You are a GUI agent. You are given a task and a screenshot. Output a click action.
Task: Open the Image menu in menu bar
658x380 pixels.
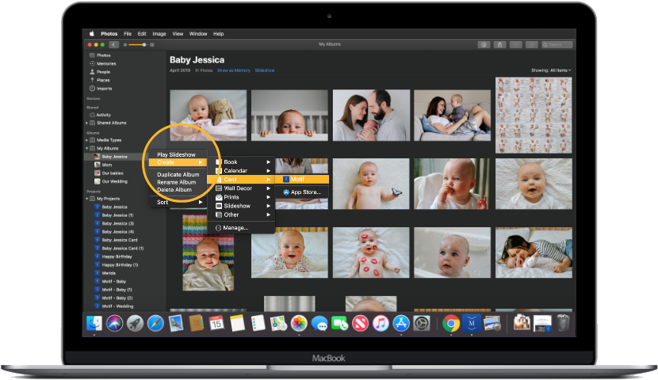(x=159, y=34)
